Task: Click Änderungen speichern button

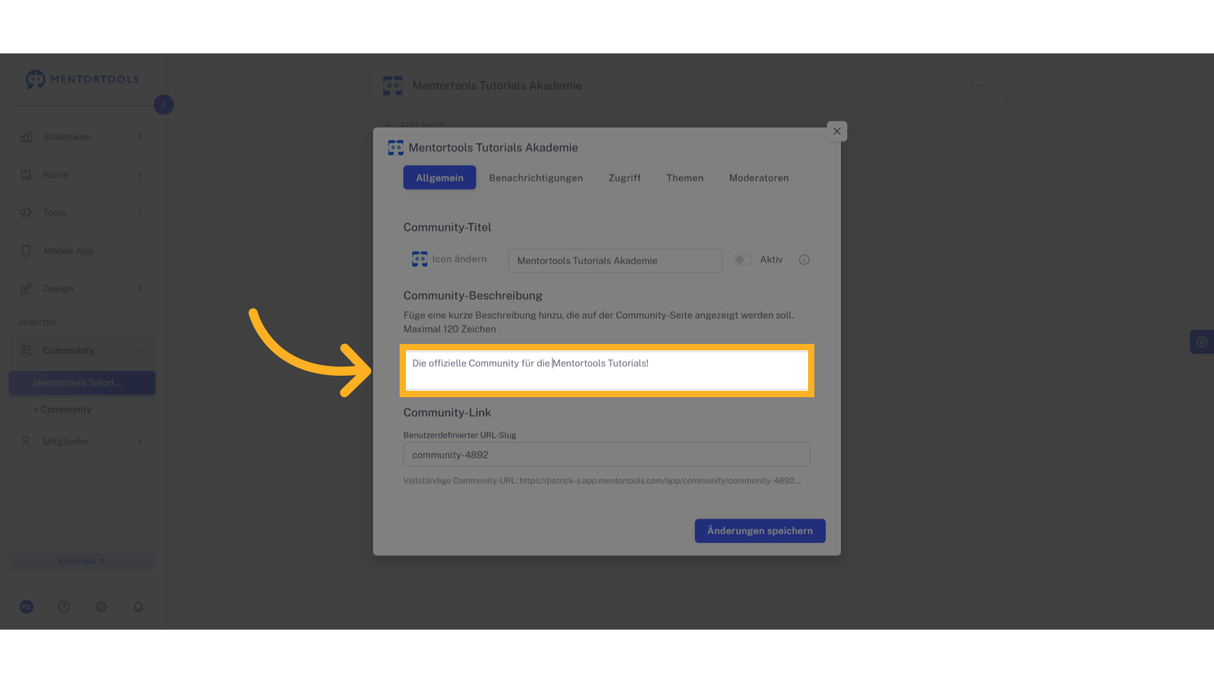Action: click(x=760, y=531)
